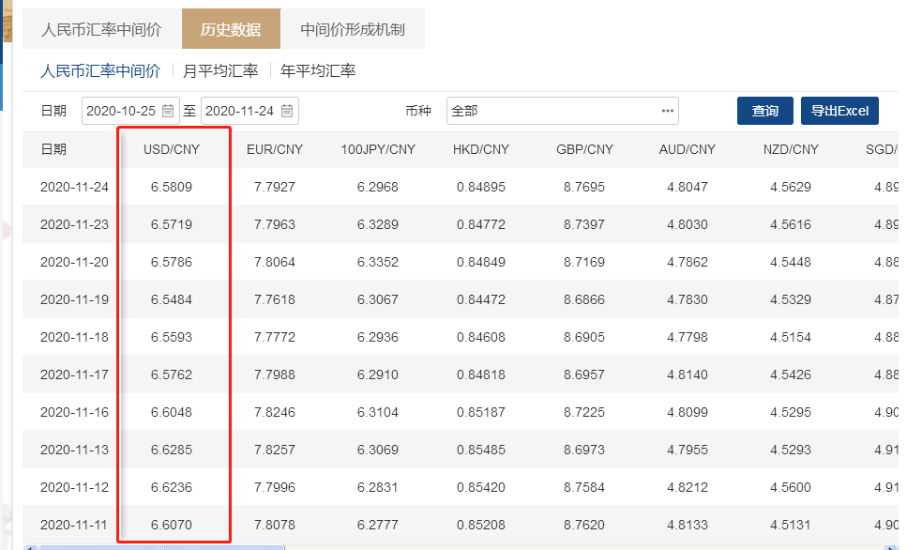The height and width of the screenshot is (550, 907).
Task: Go to the 年平均汇率 link
Action: pos(318,70)
